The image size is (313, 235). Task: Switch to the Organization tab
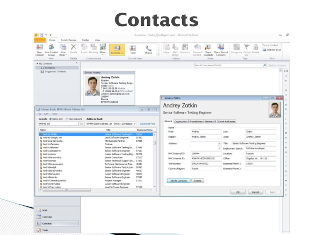coord(181,121)
